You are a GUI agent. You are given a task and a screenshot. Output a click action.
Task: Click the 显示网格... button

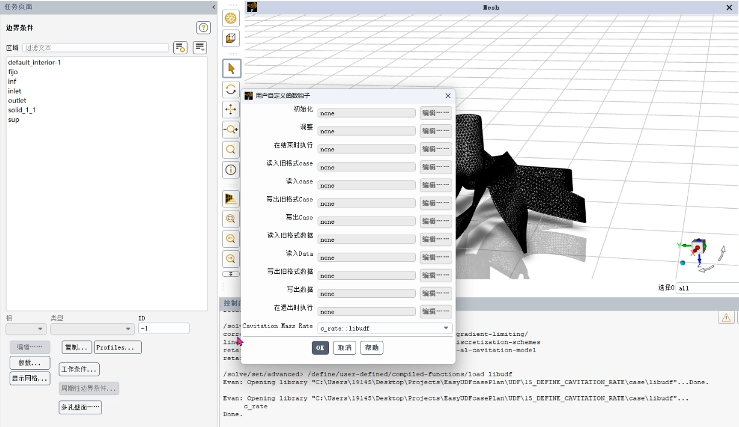pos(30,379)
